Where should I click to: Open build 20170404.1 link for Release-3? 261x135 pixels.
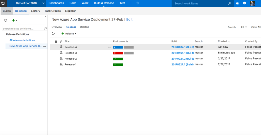[183, 53]
